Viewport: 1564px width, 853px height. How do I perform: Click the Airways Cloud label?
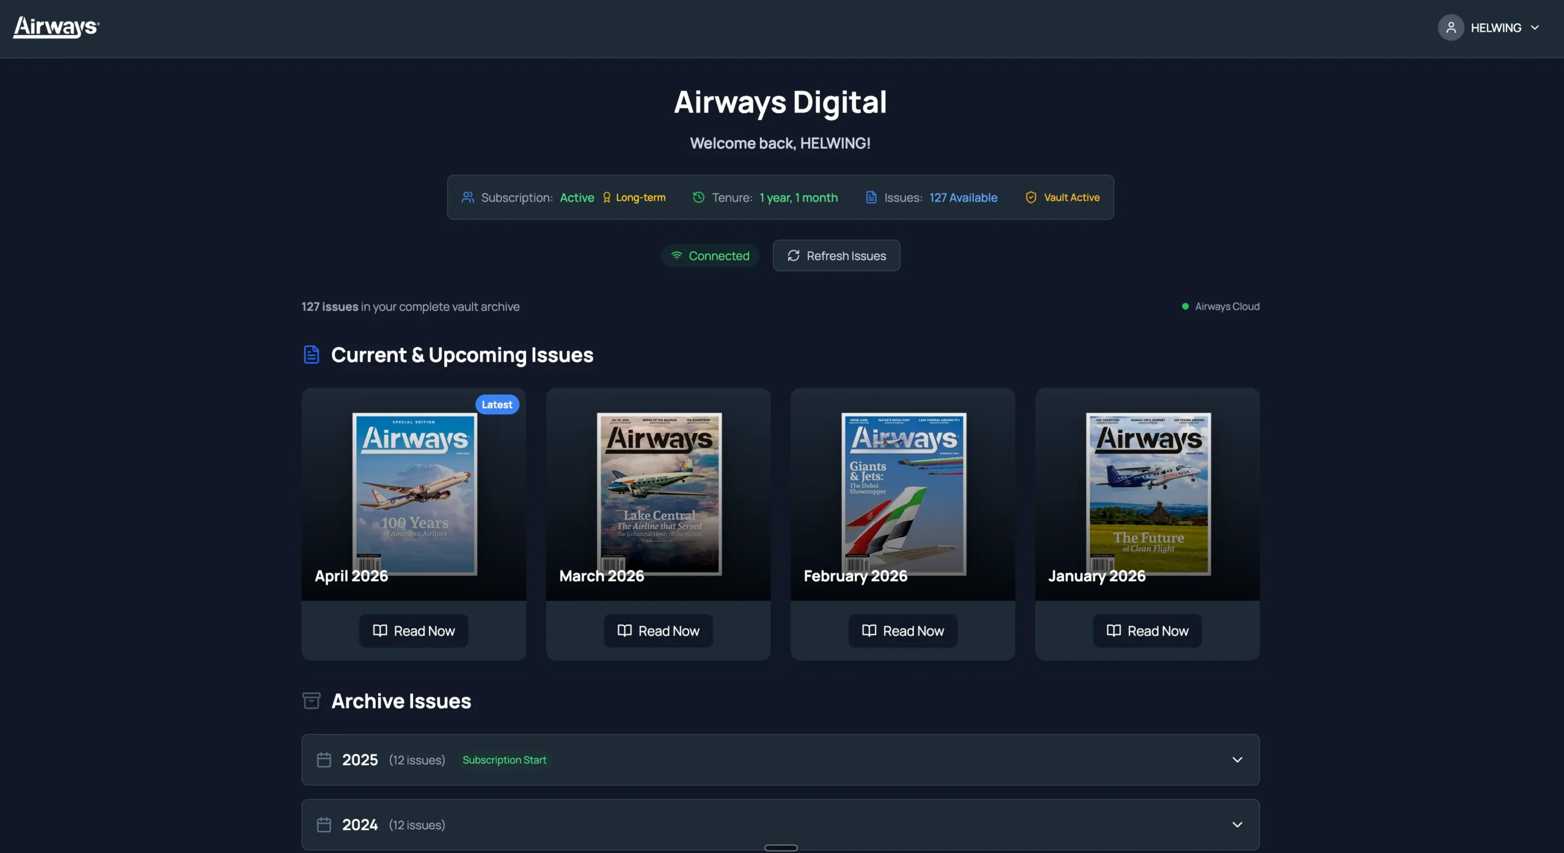point(1227,306)
